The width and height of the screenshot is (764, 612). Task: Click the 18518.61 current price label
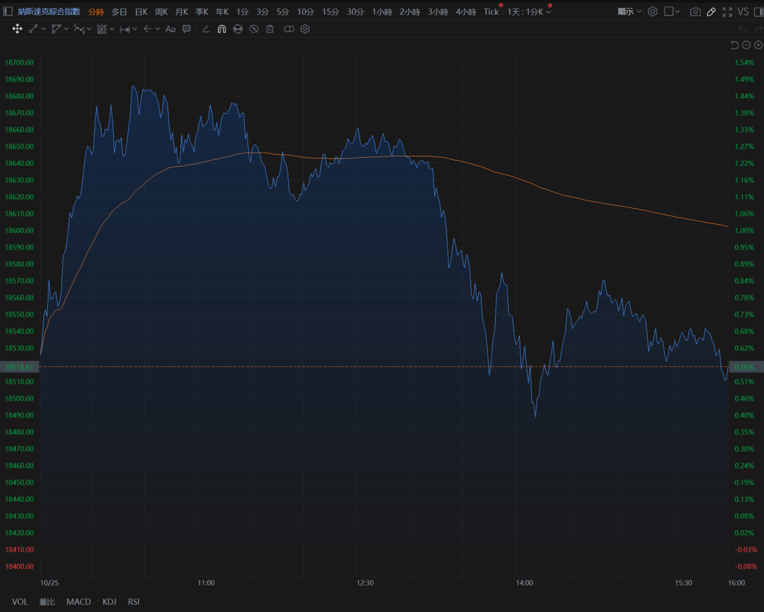tap(19, 367)
